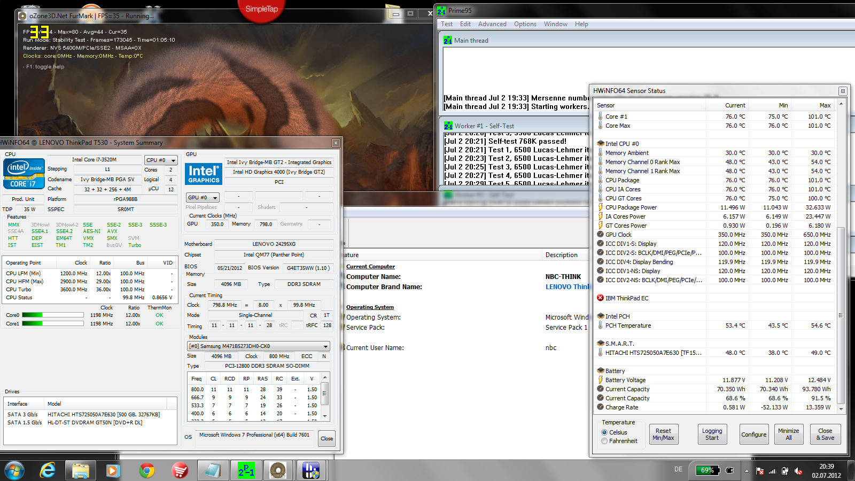Image resolution: width=855 pixels, height=481 pixels.
Task: Click the Operating System heading link
Action: click(x=370, y=307)
